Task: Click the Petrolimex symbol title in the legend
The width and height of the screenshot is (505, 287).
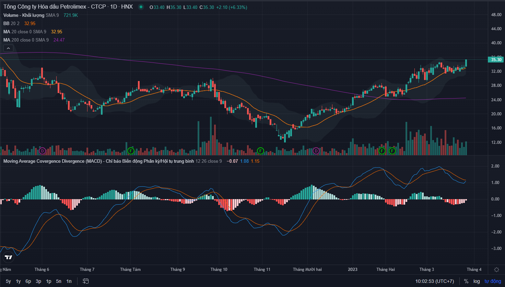Action: [x=68, y=7]
